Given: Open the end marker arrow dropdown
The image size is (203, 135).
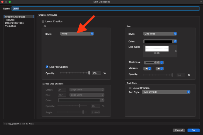Looking at the screenshot, I should [x=160, y=69].
